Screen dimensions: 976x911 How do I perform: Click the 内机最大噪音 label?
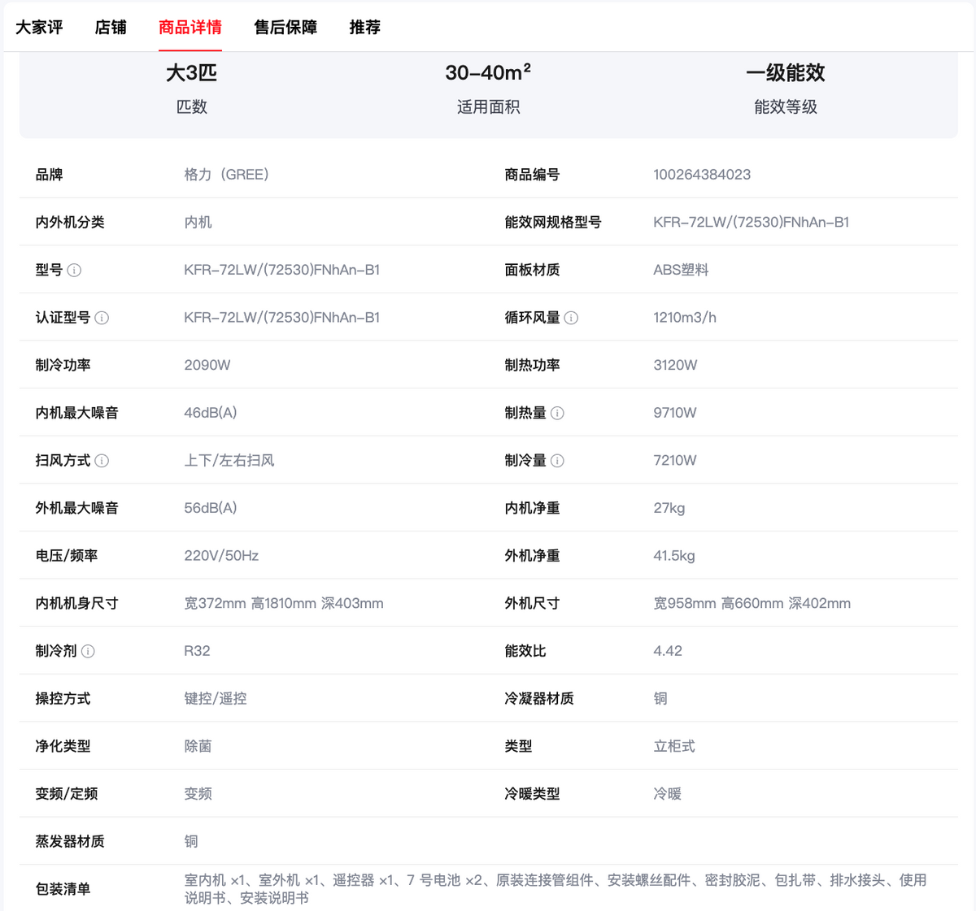point(76,413)
